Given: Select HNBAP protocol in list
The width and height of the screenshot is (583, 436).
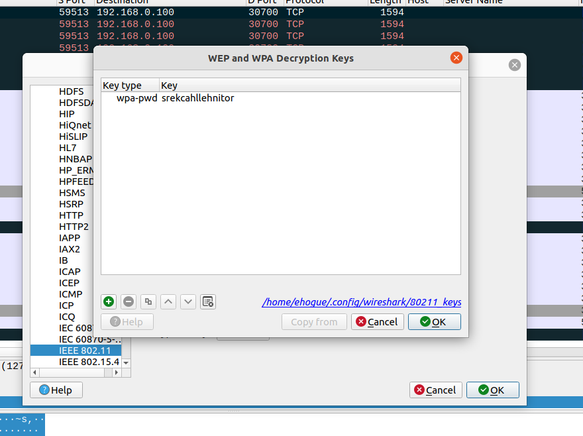Looking at the screenshot, I should tap(76, 159).
